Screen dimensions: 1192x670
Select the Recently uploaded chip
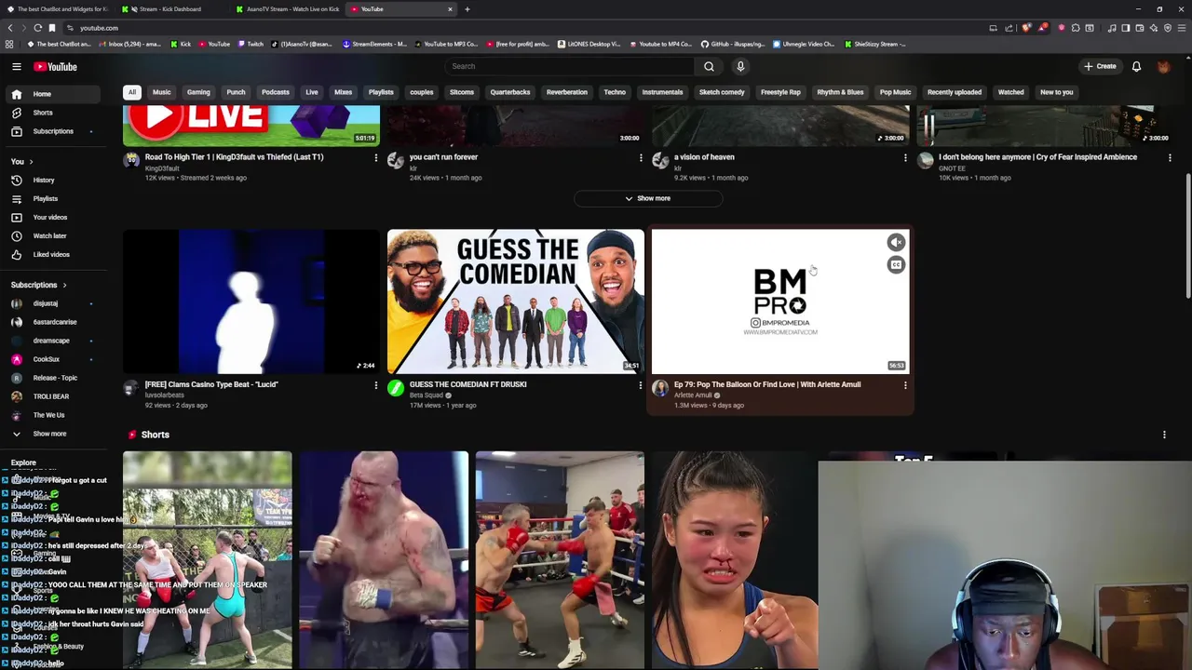tap(955, 92)
